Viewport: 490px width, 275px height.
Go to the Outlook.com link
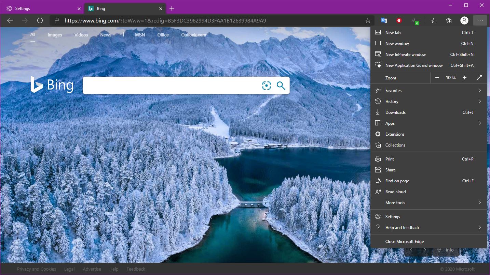coord(193,35)
